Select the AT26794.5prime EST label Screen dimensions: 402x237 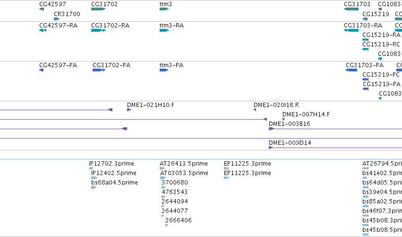382,164
